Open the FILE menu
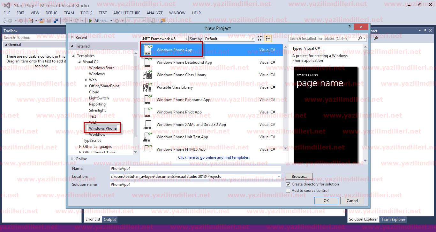 tap(7, 13)
